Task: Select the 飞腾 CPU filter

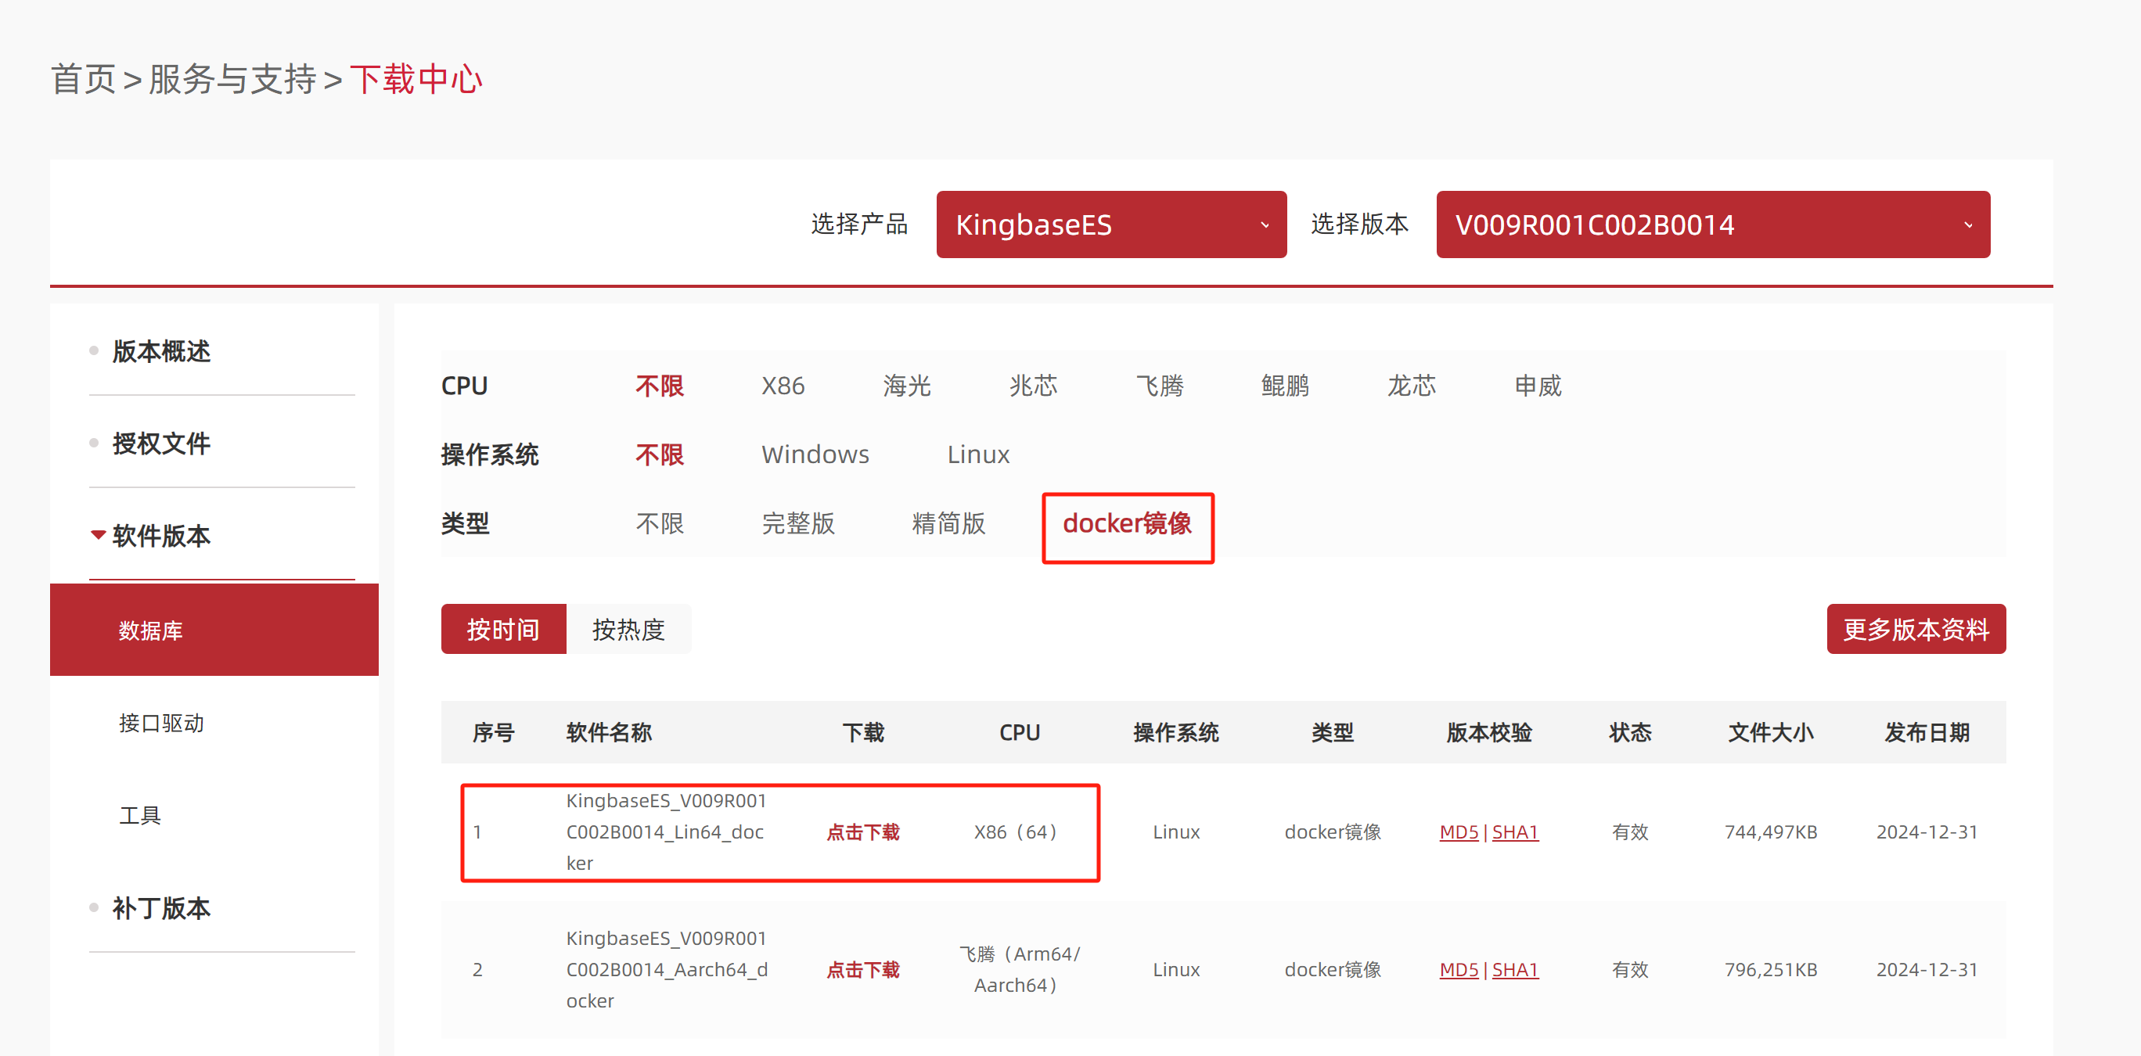Action: pyautogui.click(x=1159, y=386)
